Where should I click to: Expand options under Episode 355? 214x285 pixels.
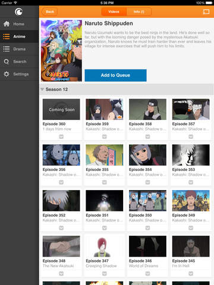[x=105, y=182]
